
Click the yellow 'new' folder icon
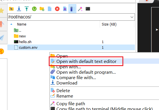click(16, 36)
